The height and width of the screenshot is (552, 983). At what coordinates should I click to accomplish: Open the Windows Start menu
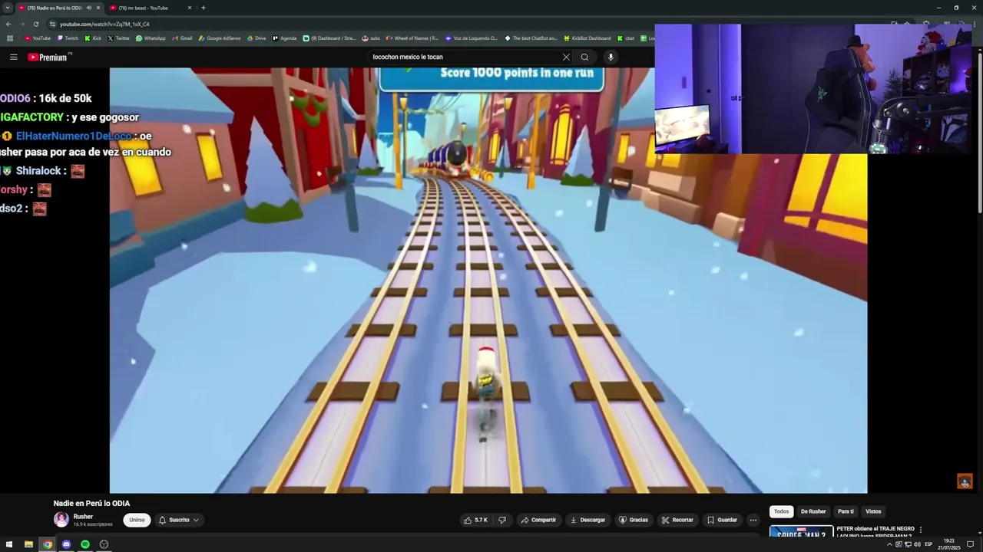[x=10, y=544]
